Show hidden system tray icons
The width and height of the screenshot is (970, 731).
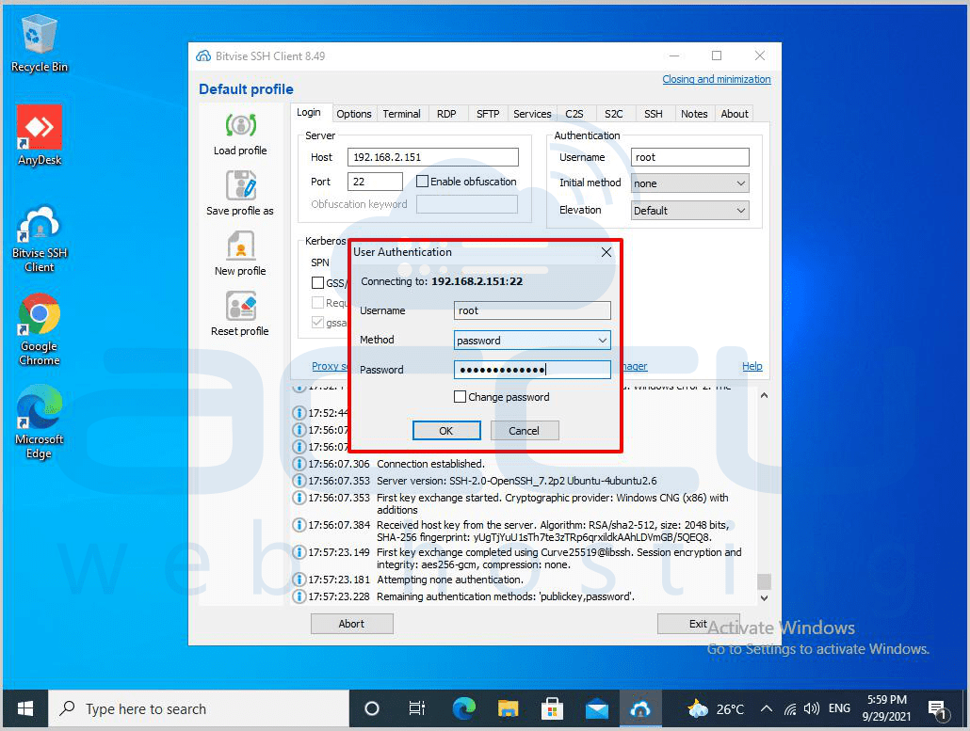(x=767, y=708)
